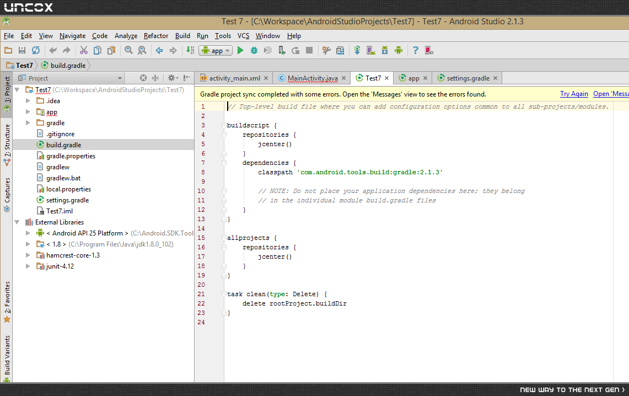Viewport: 629px width, 396px height.
Task: Click the Open 'Messages' link
Action: pos(611,94)
